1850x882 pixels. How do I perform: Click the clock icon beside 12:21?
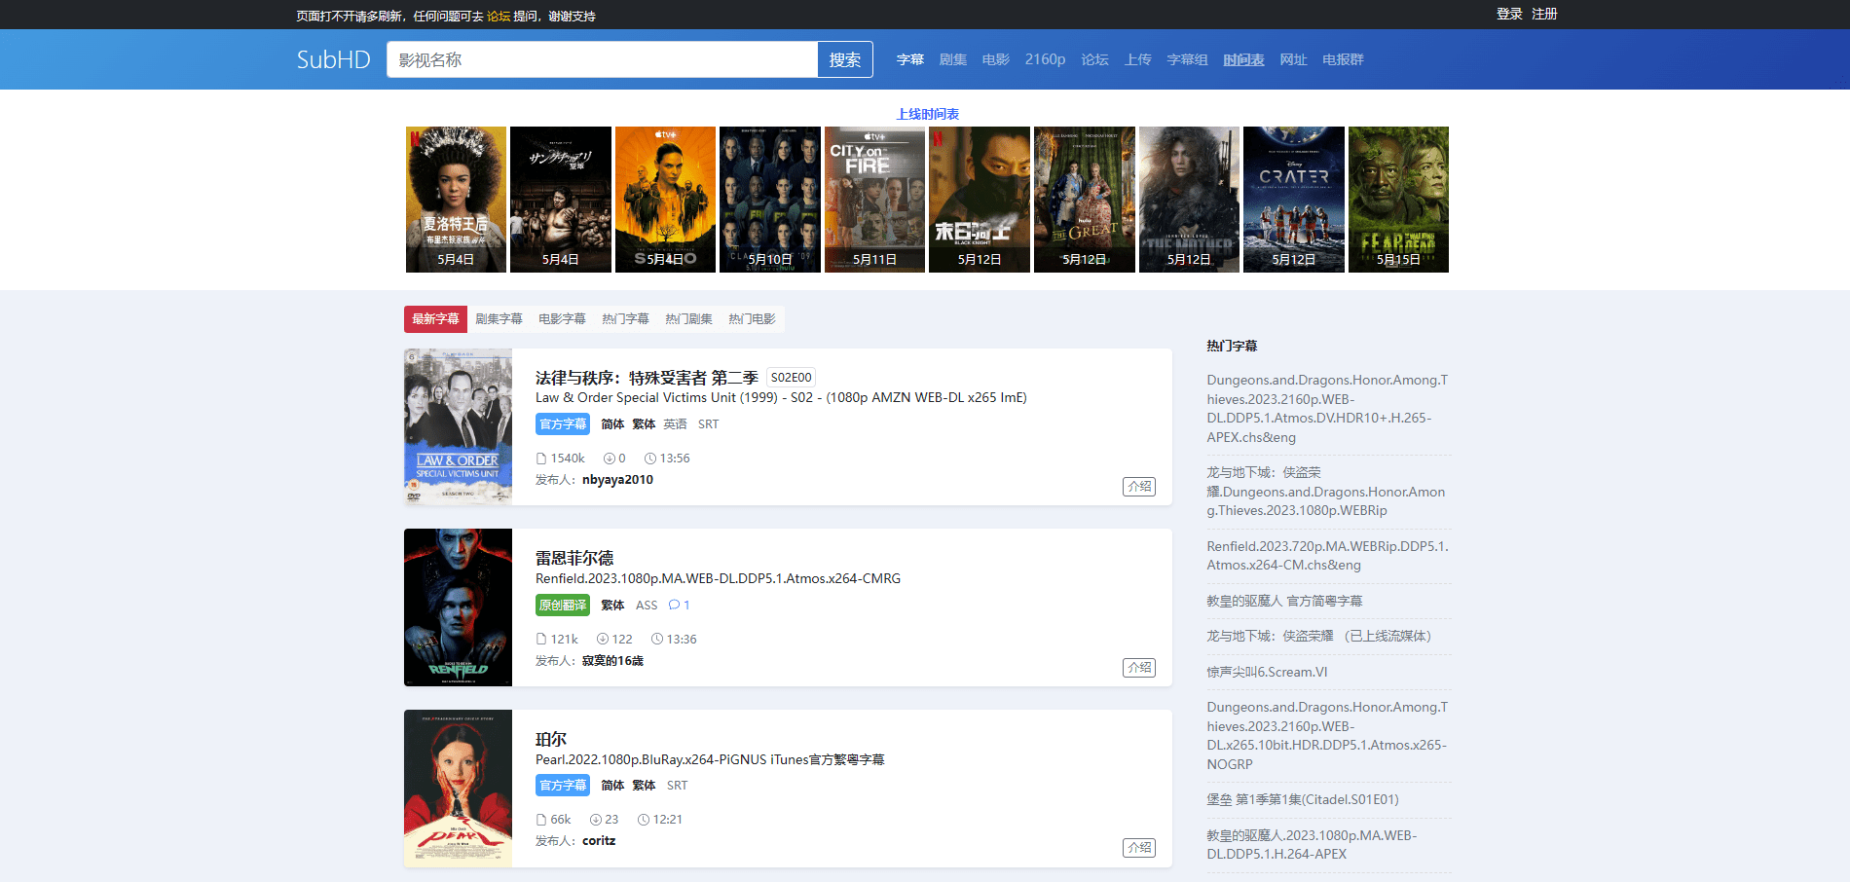pyautogui.click(x=644, y=820)
